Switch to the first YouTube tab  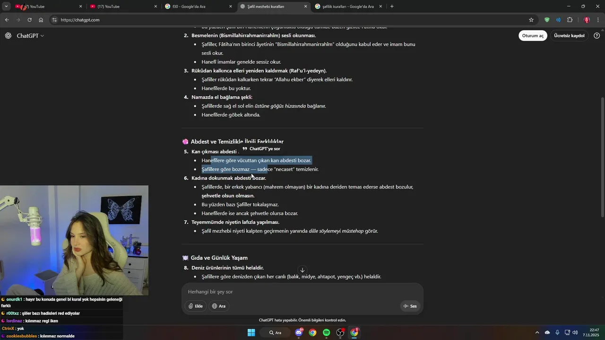47,7
